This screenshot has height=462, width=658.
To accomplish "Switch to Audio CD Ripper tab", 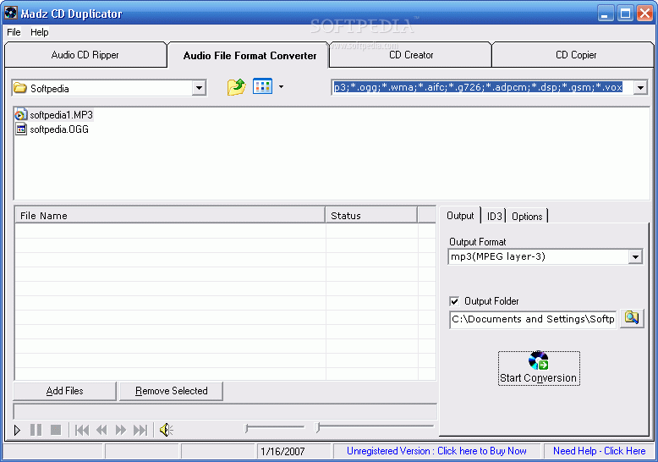I will point(85,55).
